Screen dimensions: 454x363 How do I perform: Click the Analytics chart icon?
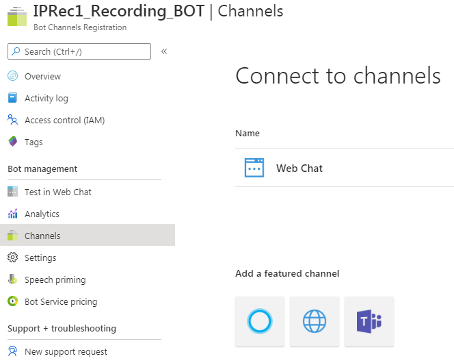coord(13,214)
